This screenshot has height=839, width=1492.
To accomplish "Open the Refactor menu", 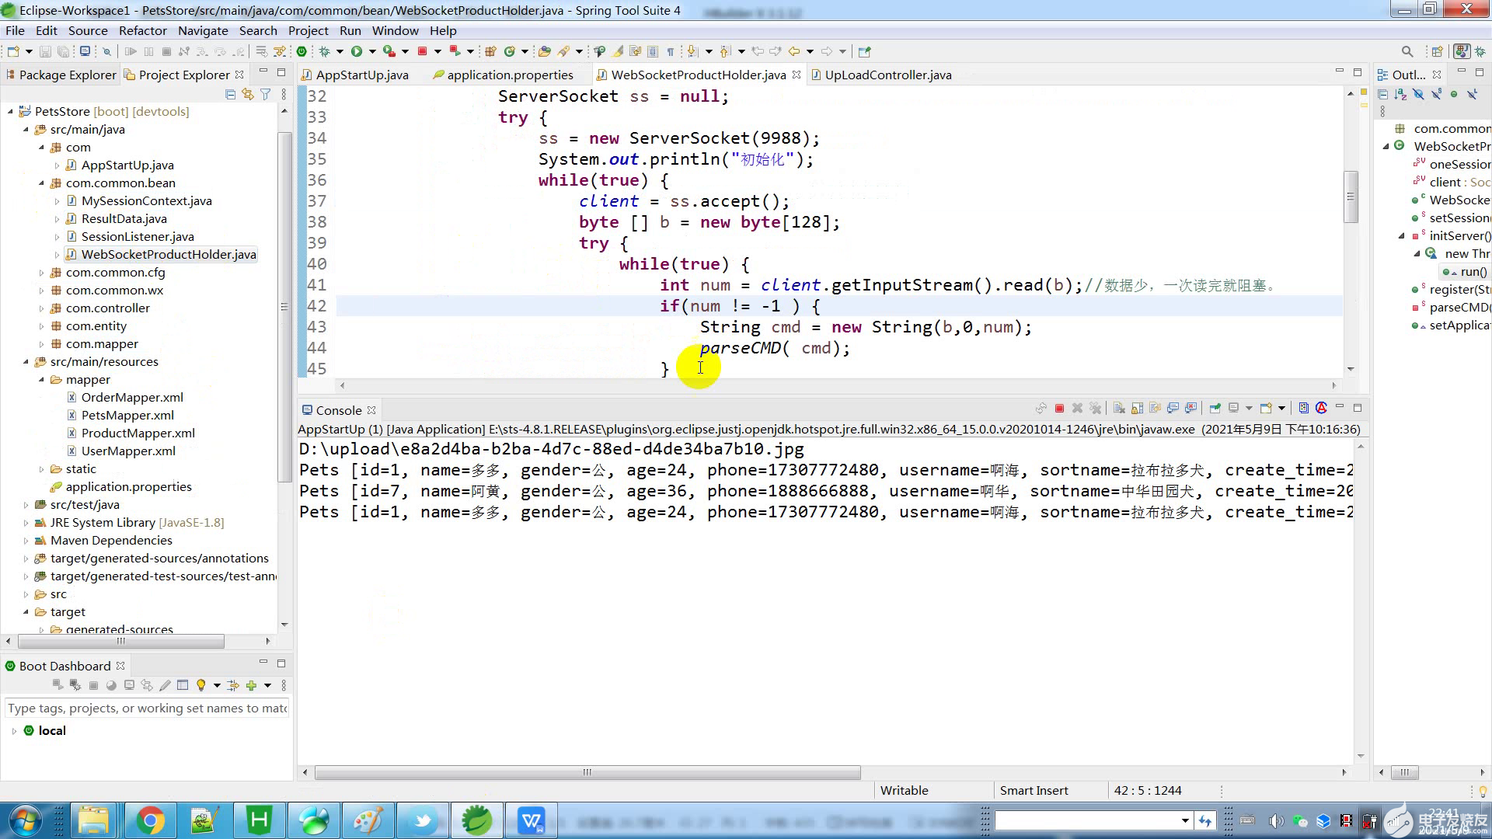I will pyautogui.click(x=141, y=30).
